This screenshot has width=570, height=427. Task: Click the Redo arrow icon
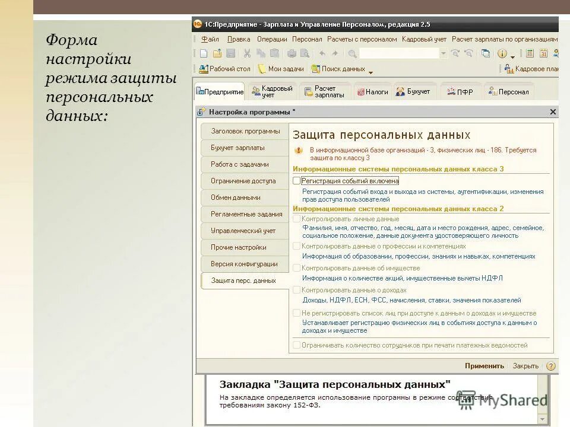point(335,54)
